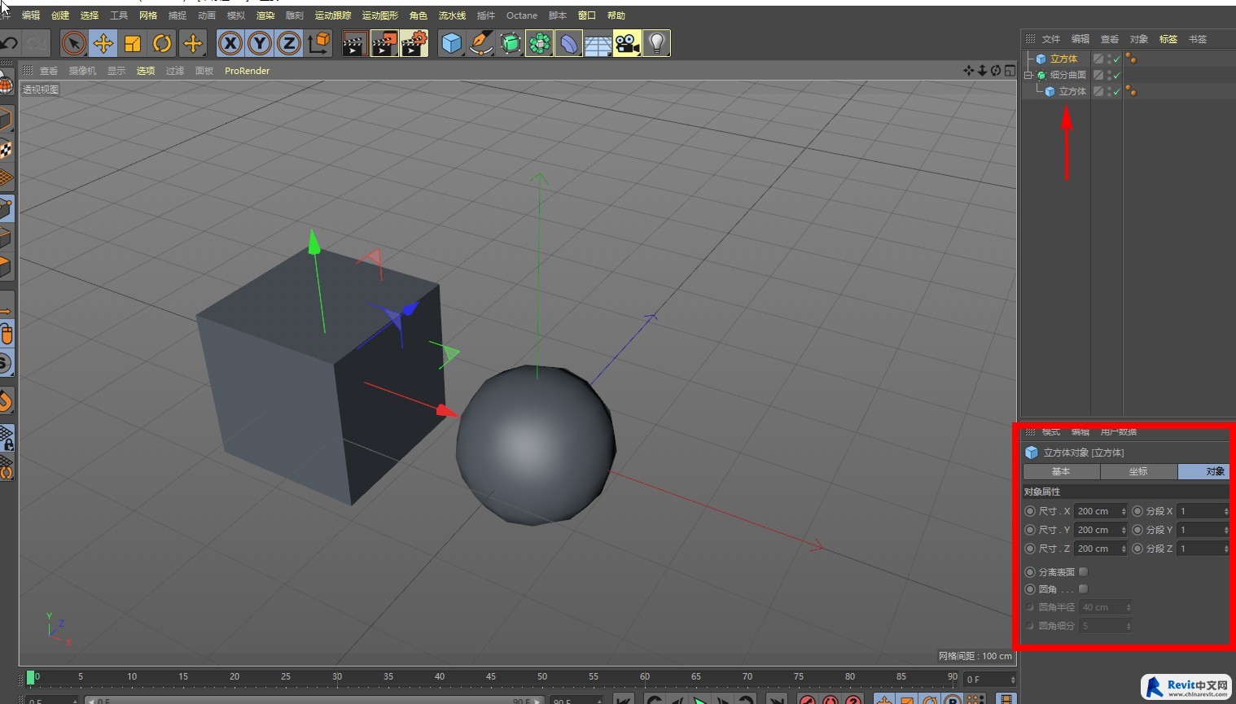Add a light object bulb icon
This screenshot has width=1236, height=704.
(656, 43)
